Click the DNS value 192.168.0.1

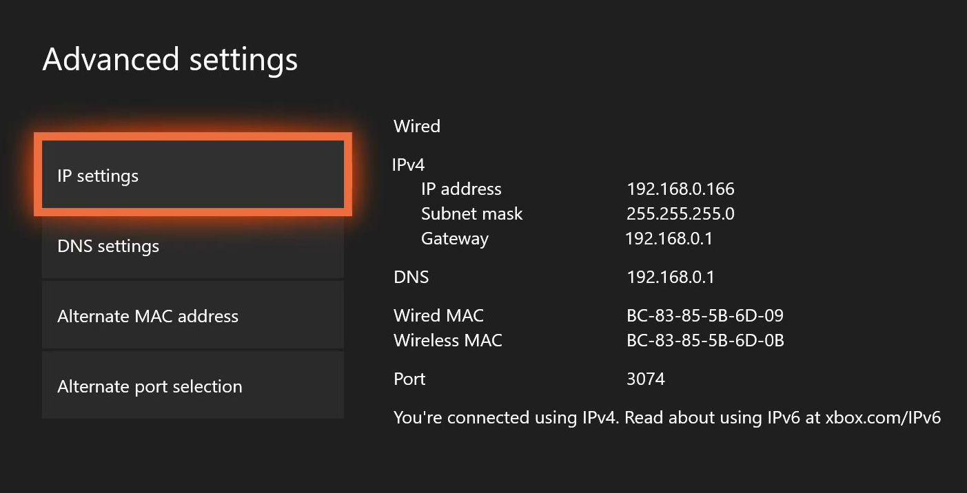click(670, 277)
